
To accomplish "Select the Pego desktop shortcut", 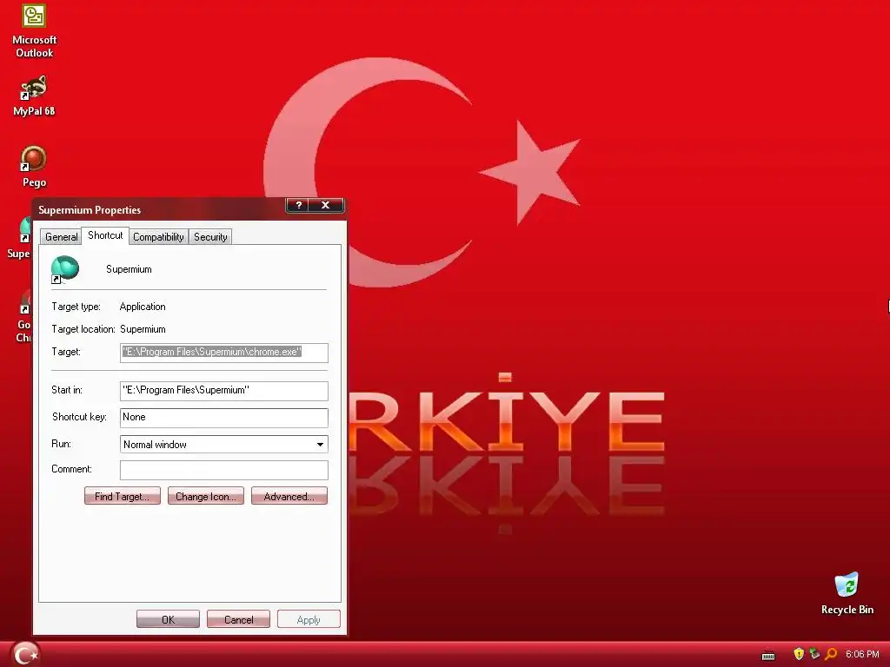I will (34, 167).
